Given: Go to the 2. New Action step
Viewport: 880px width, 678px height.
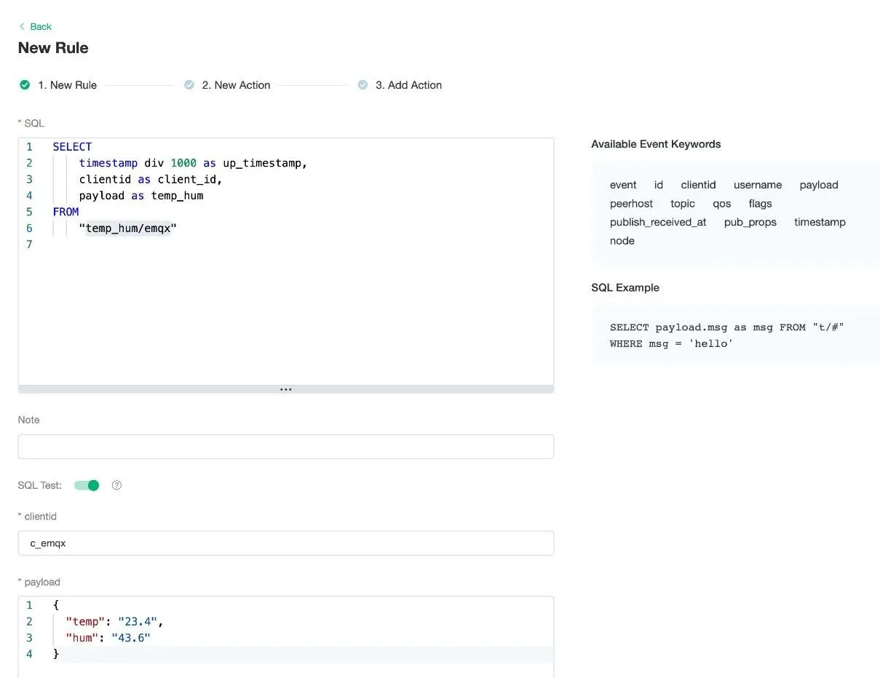Looking at the screenshot, I should tap(236, 85).
